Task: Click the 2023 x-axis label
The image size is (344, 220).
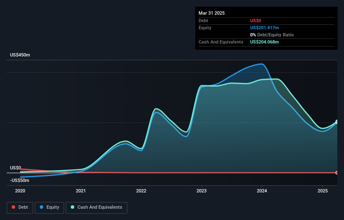Action: (x=202, y=191)
